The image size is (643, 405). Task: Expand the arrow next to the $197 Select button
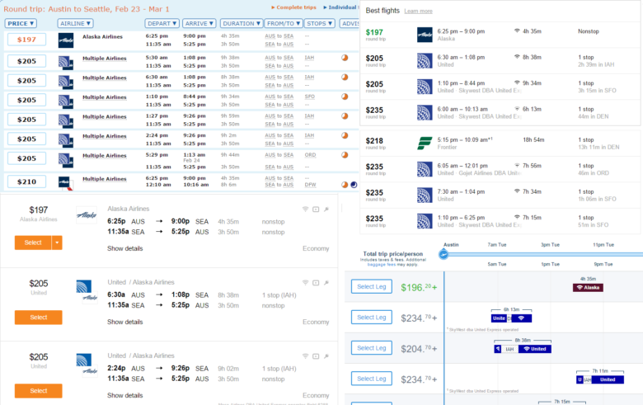(57, 243)
